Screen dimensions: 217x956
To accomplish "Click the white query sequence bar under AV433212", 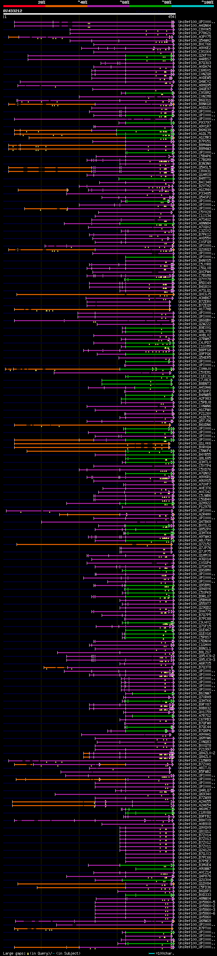I will click(89, 14).
